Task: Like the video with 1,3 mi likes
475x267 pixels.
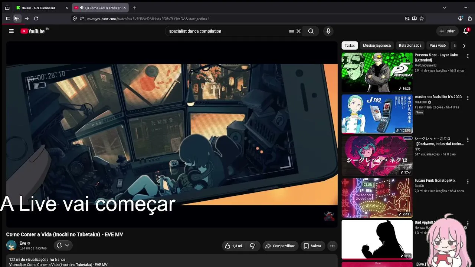Action: [x=233, y=246]
